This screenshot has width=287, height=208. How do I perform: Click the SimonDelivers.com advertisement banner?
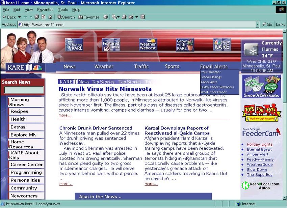point(261,86)
